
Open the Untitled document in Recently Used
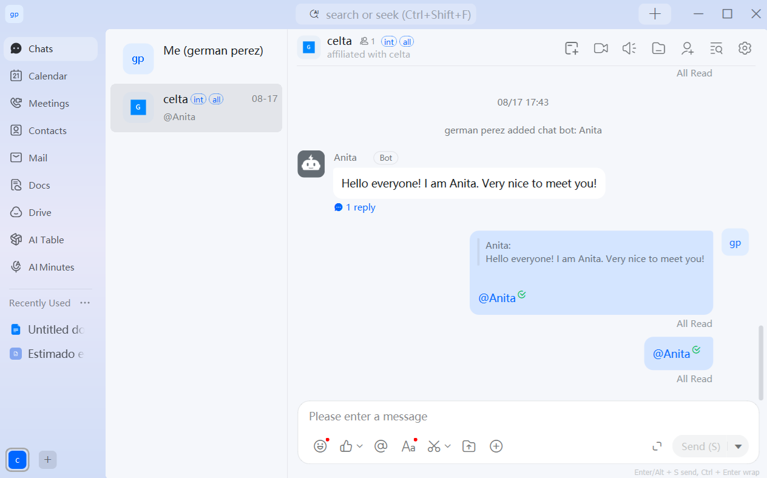[48, 329]
